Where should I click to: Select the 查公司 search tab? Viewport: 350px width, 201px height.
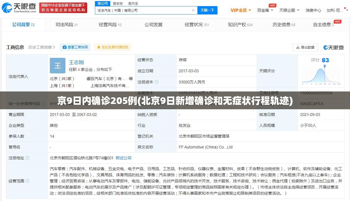102,3
